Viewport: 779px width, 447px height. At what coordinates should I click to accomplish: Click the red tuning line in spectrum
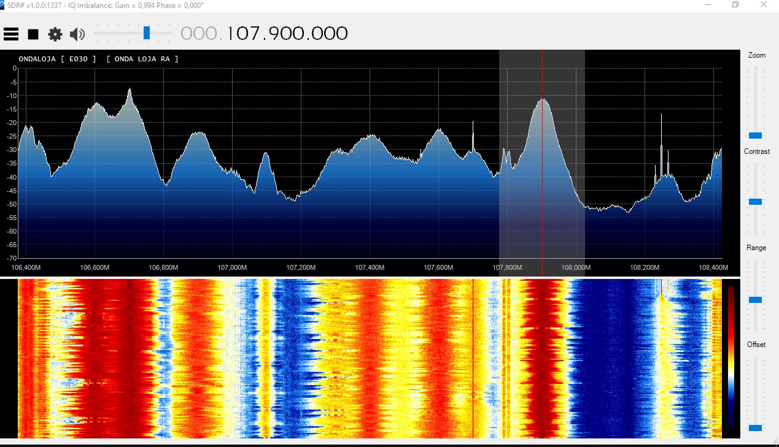click(542, 184)
